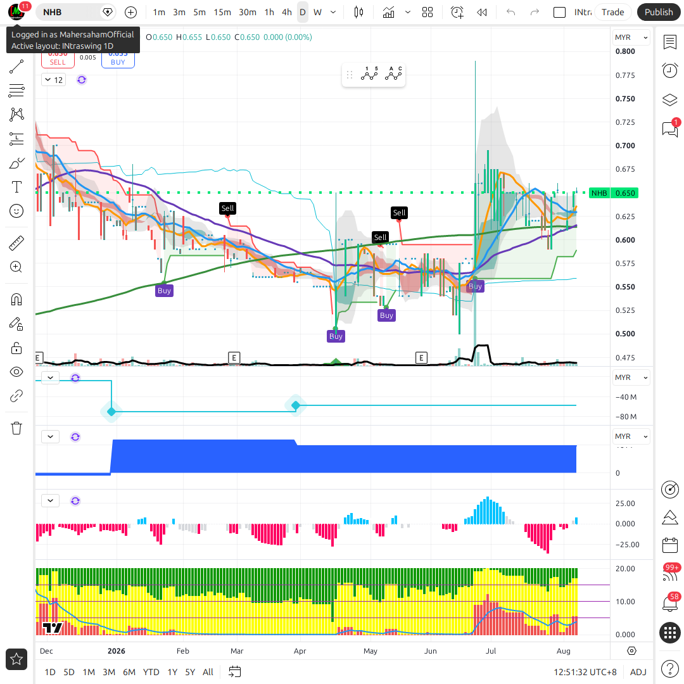
Task: Activate the zoom in tool
Action: point(16,267)
